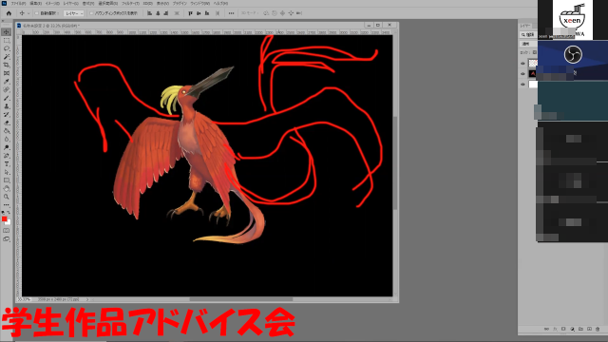608x342 pixels.
Task: Hide the top layer eye icon
Action: click(x=522, y=64)
